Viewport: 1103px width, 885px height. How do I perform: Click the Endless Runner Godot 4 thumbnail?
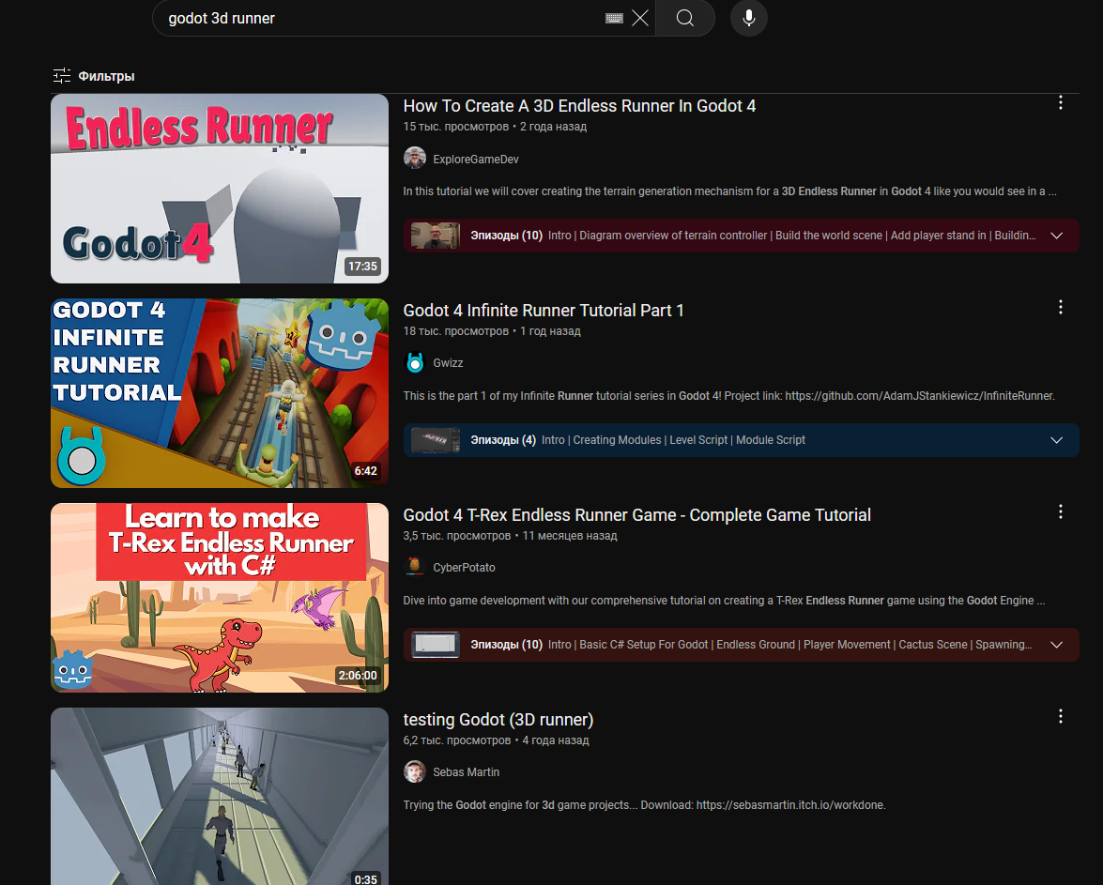220,189
